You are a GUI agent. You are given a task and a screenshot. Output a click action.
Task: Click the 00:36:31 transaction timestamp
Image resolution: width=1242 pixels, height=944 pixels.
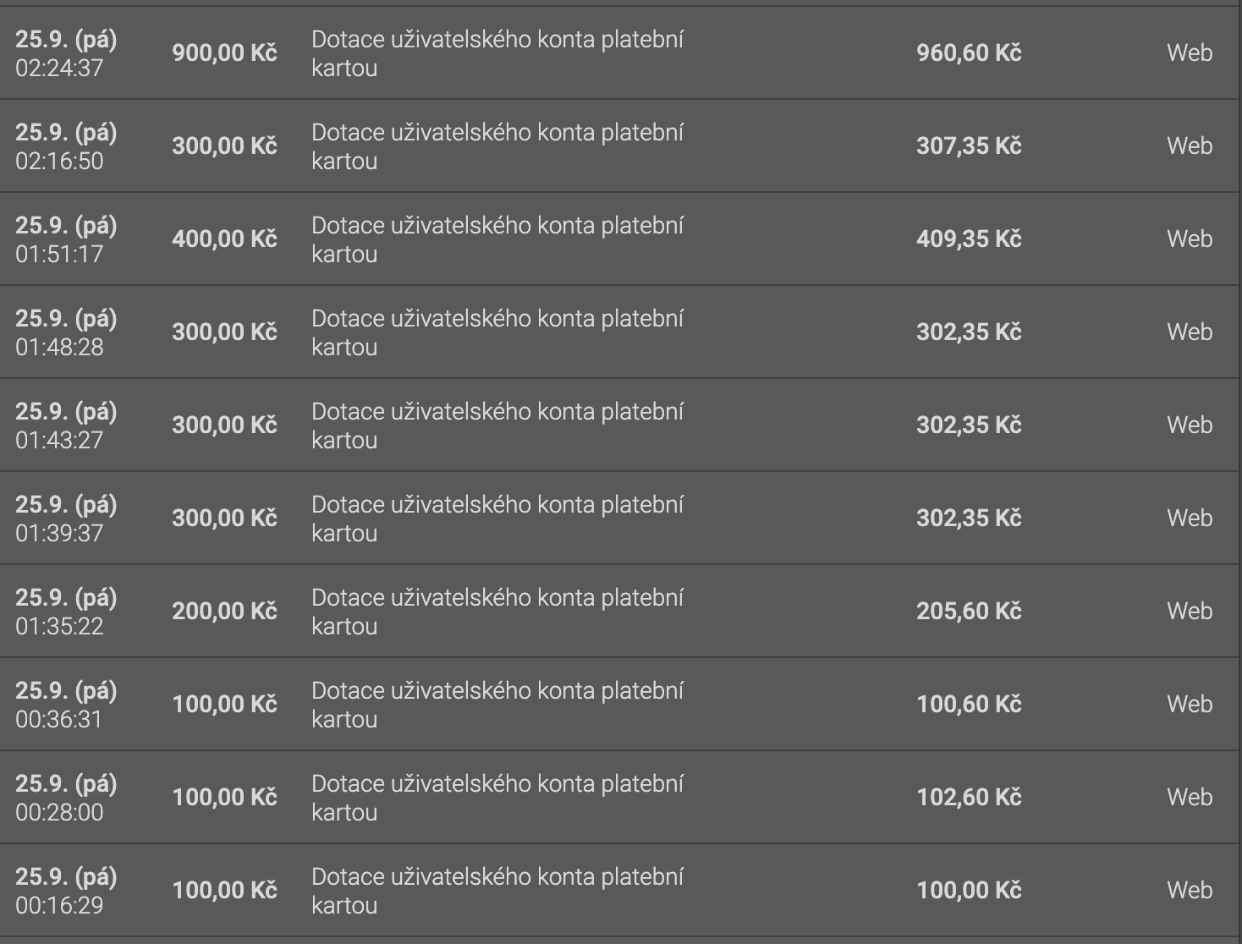[x=59, y=720]
